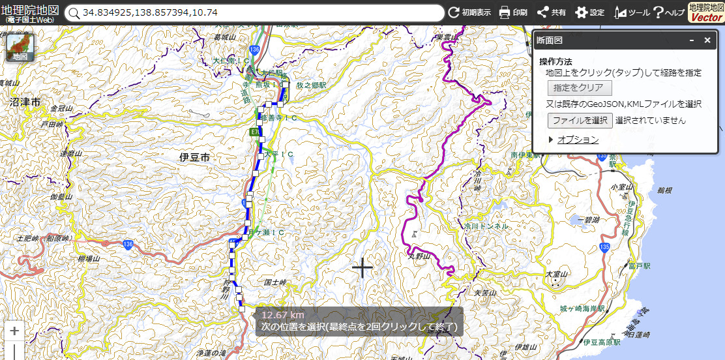Open the 共有 share icon

click(x=552, y=12)
